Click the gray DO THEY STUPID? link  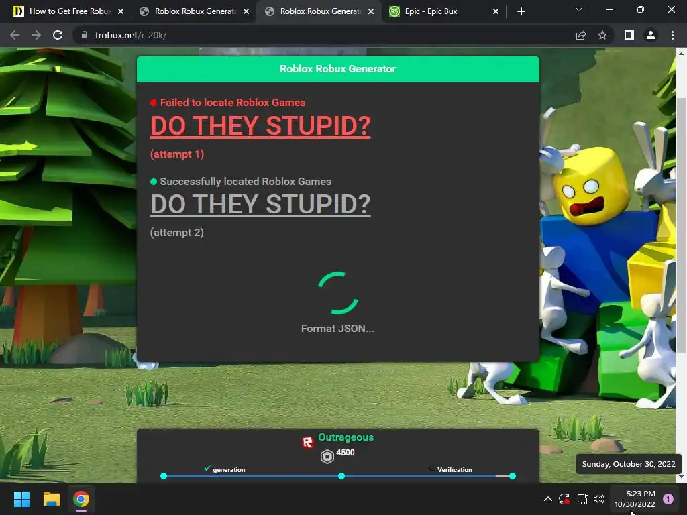(x=260, y=205)
